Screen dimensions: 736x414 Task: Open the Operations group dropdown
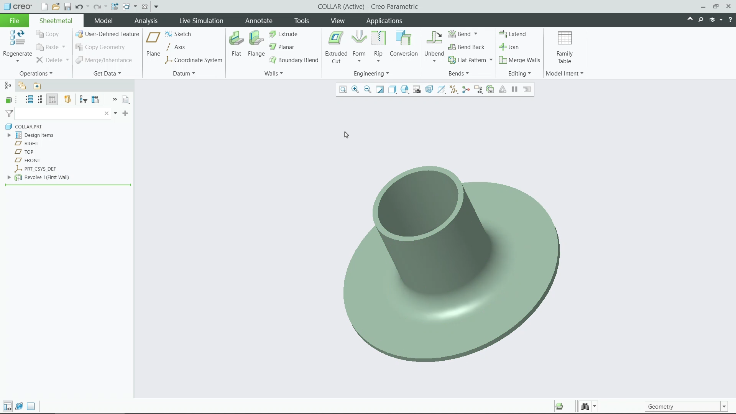[36, 73]
